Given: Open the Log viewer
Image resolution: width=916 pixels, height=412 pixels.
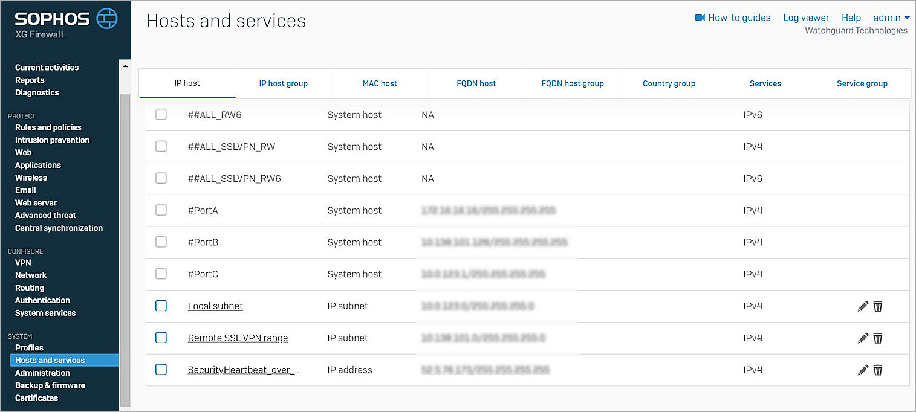Looking at the screenshot, I should (x=805, y=18).
